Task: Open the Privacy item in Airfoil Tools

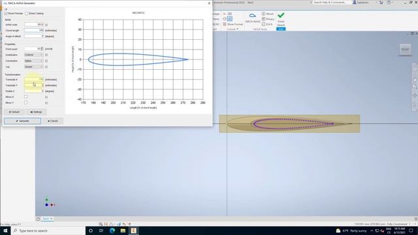Action: point(268,19)
